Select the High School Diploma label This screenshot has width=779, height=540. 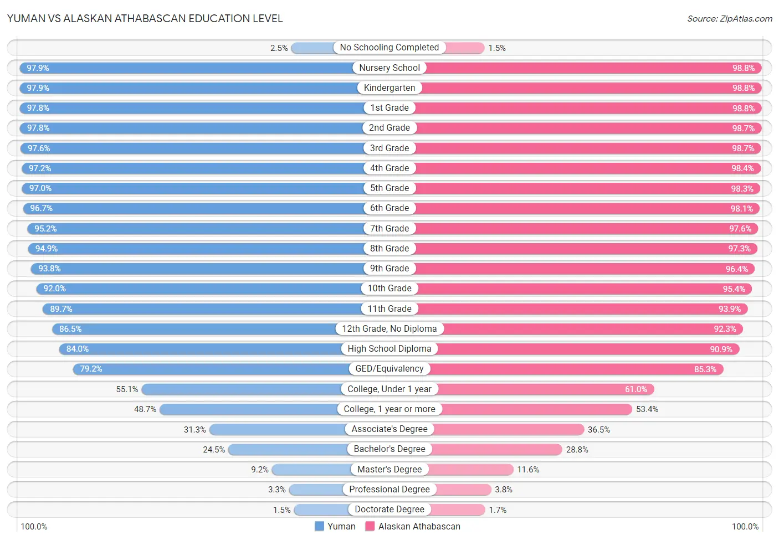tap(389, 348)
